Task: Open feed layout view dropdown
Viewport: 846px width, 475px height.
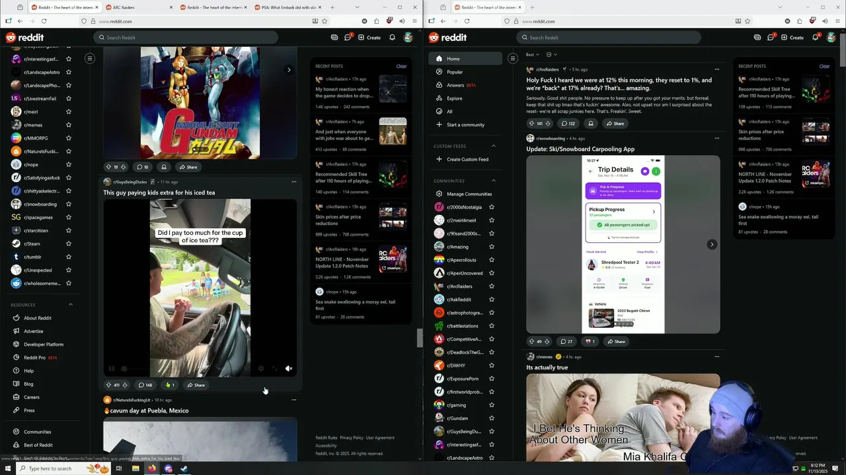Action: 552,55
